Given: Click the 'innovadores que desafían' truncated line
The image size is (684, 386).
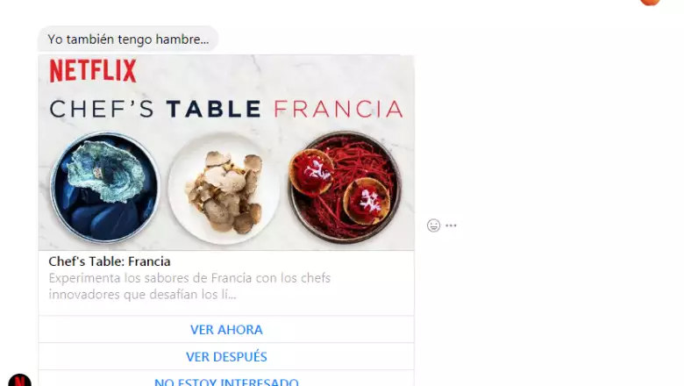Looking at the screenshot, I should [142, 295].
